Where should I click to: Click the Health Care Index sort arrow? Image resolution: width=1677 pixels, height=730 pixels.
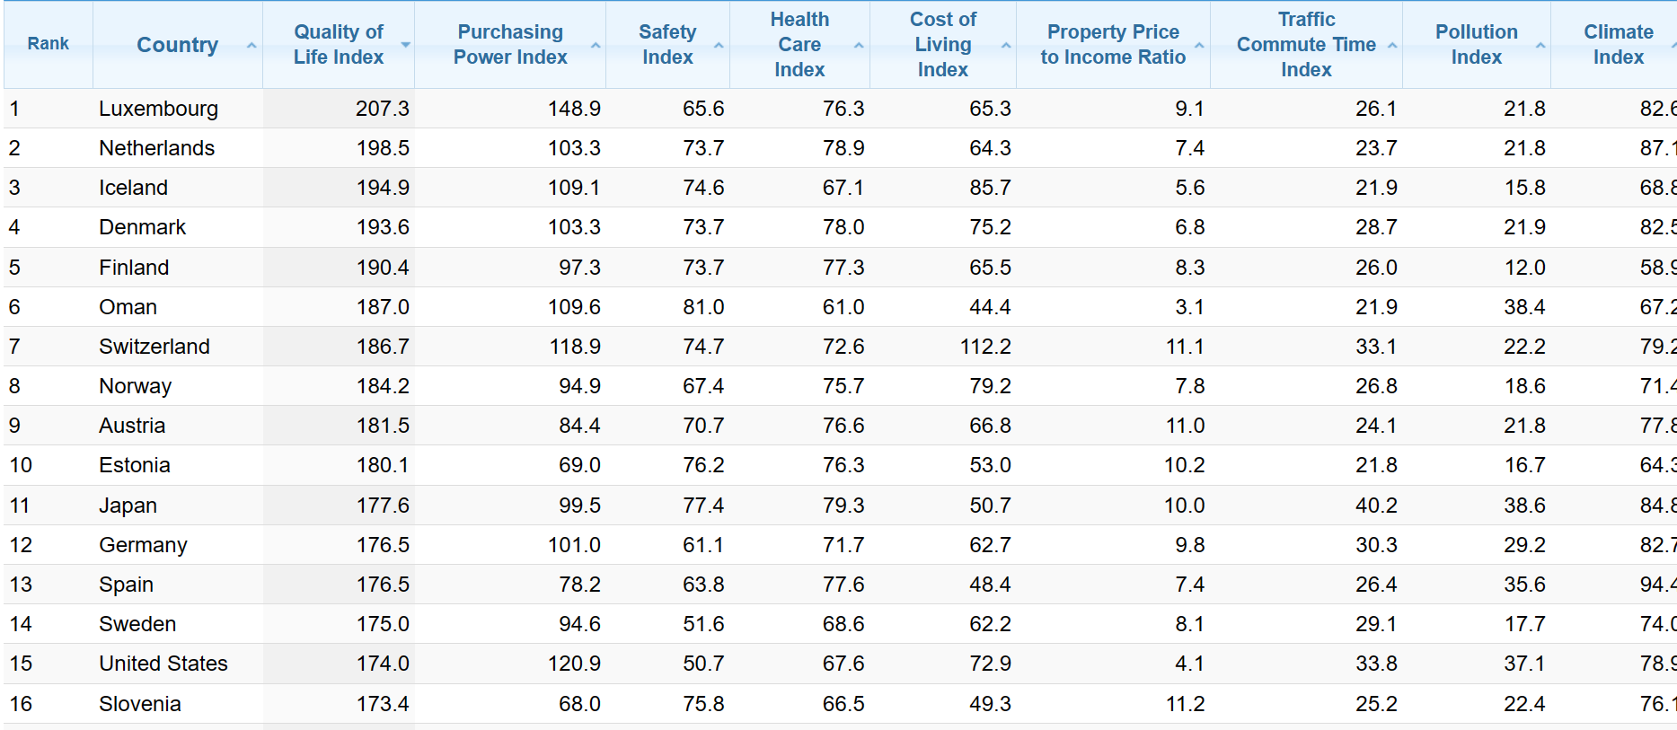(x=859, y=45)
